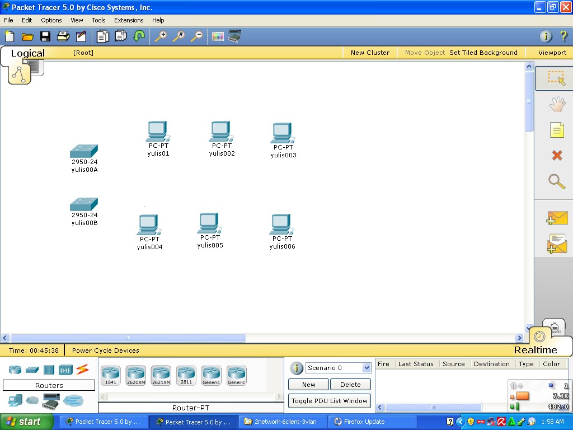The height and width of the screenshot is (430, 573).
Task: Click PC yulis002 in the workspace
Action: pyautogui.click(x=222, y=132)
